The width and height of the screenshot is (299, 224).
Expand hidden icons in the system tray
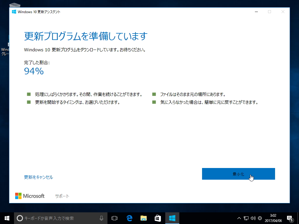pos(239,218)
